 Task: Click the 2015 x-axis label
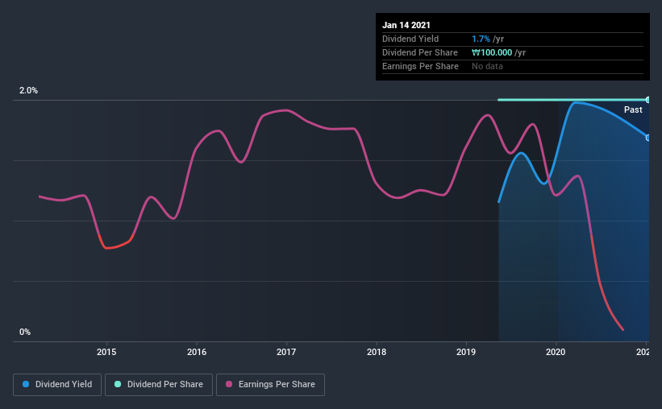(106, 352)
